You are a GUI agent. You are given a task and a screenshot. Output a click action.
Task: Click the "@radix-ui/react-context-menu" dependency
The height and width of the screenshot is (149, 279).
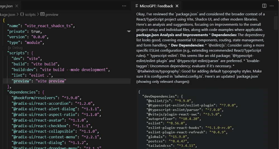(44, 137)
